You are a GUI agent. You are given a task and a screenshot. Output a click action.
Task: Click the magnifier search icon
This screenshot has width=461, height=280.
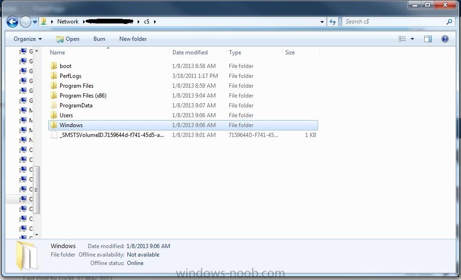point(449,22)
